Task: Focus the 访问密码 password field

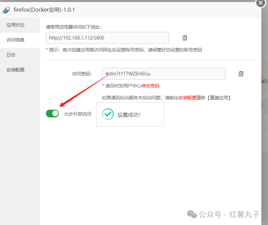Action: tap(163, 74)
